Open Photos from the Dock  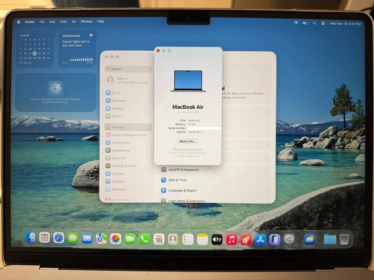pyautogui.click(x=116, y=239)
